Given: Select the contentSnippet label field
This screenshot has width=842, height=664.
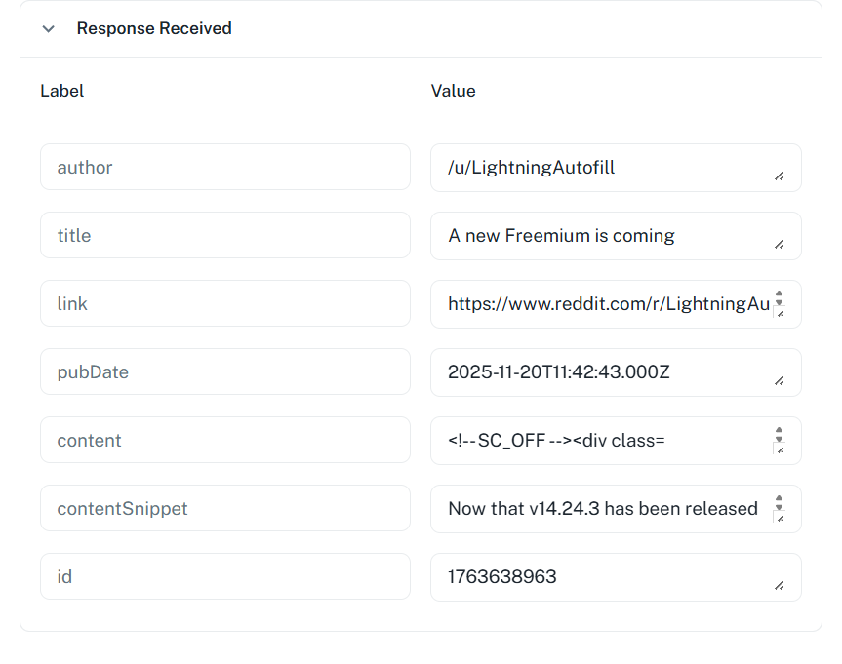Looking at the screenshot, I should 224,509.
